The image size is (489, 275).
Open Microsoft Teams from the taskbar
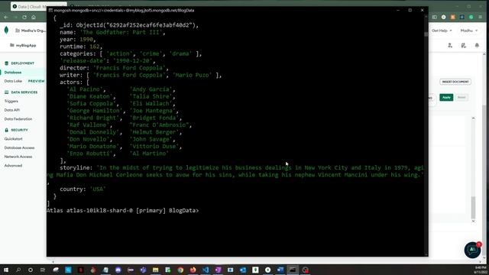tap(143, 270)
